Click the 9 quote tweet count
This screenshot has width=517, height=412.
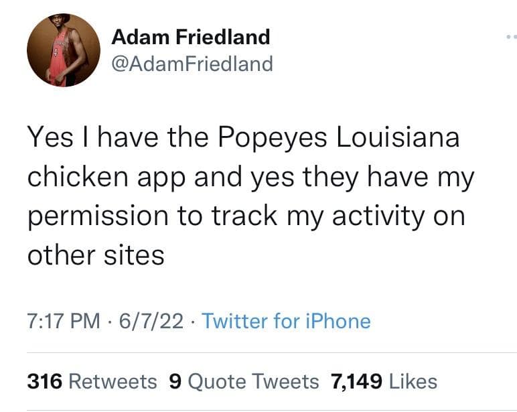175,382
